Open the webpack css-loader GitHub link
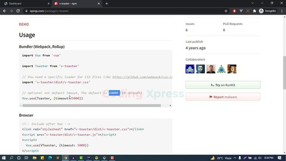The height and width of the screenshot is (161, 286). coord(142,77)
